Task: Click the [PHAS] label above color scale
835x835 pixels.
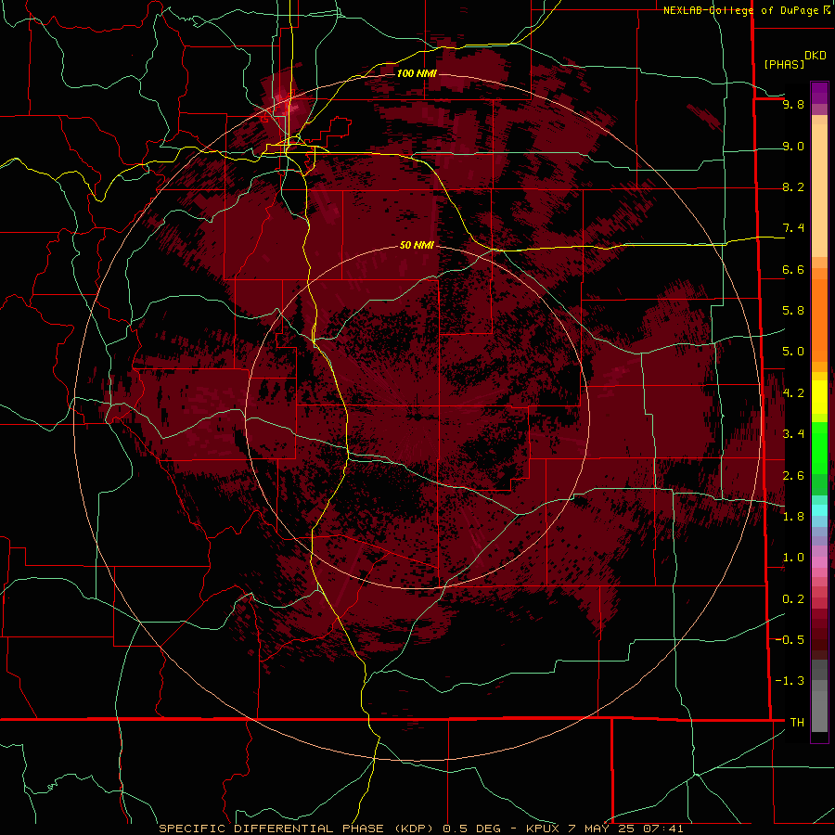Action: click(x=784, y=64)
